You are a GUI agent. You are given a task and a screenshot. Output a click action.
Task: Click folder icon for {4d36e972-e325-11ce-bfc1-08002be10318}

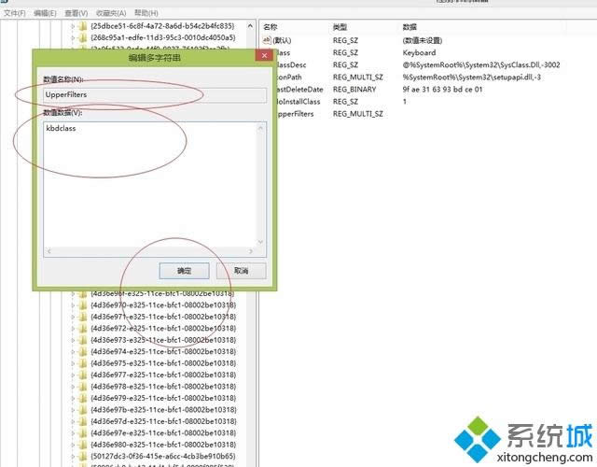[83, 329]
